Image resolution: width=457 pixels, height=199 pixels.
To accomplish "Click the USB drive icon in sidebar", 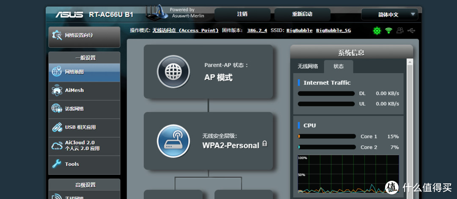I will (57, 127).
